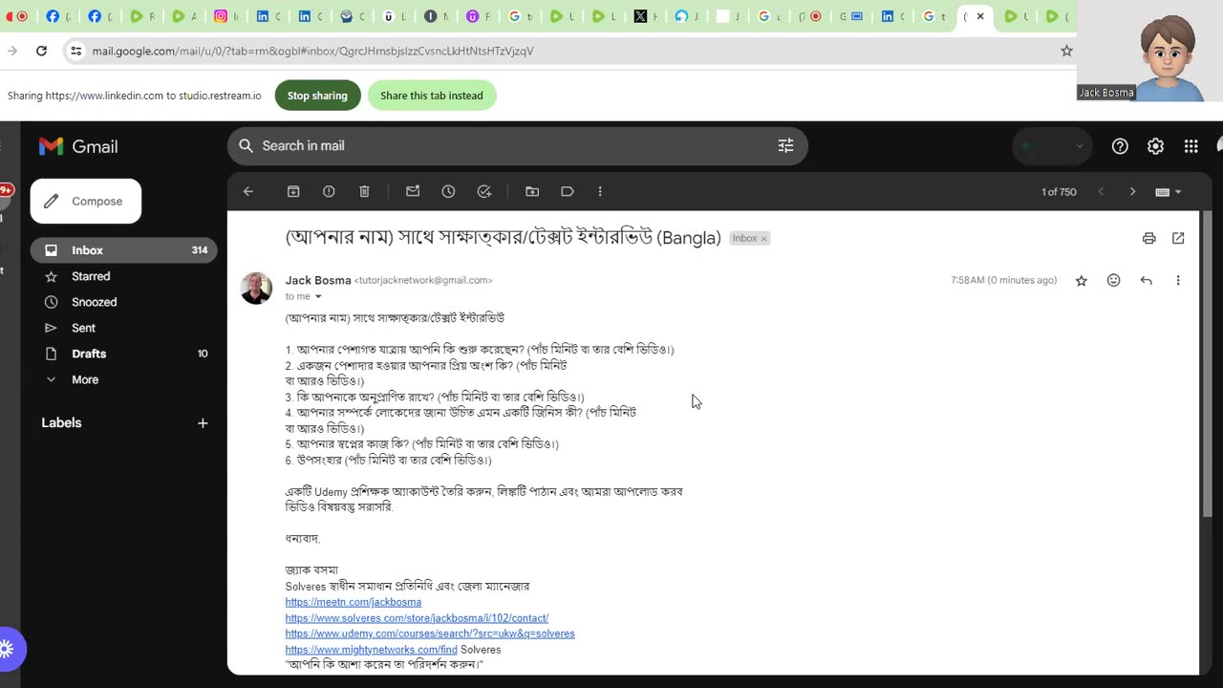Reload the page in the browser
The height and width of the screenshot is (688, 1223).
[41, 51]
